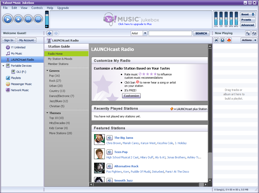Select Radio Home in Station Guide
Viewport: 259px width, 193px height.
tap(66, 54)
